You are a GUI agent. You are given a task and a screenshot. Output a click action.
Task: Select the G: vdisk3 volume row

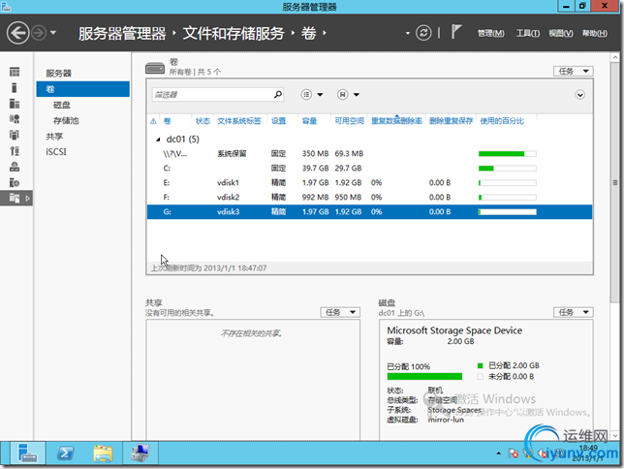coord(369,212)
